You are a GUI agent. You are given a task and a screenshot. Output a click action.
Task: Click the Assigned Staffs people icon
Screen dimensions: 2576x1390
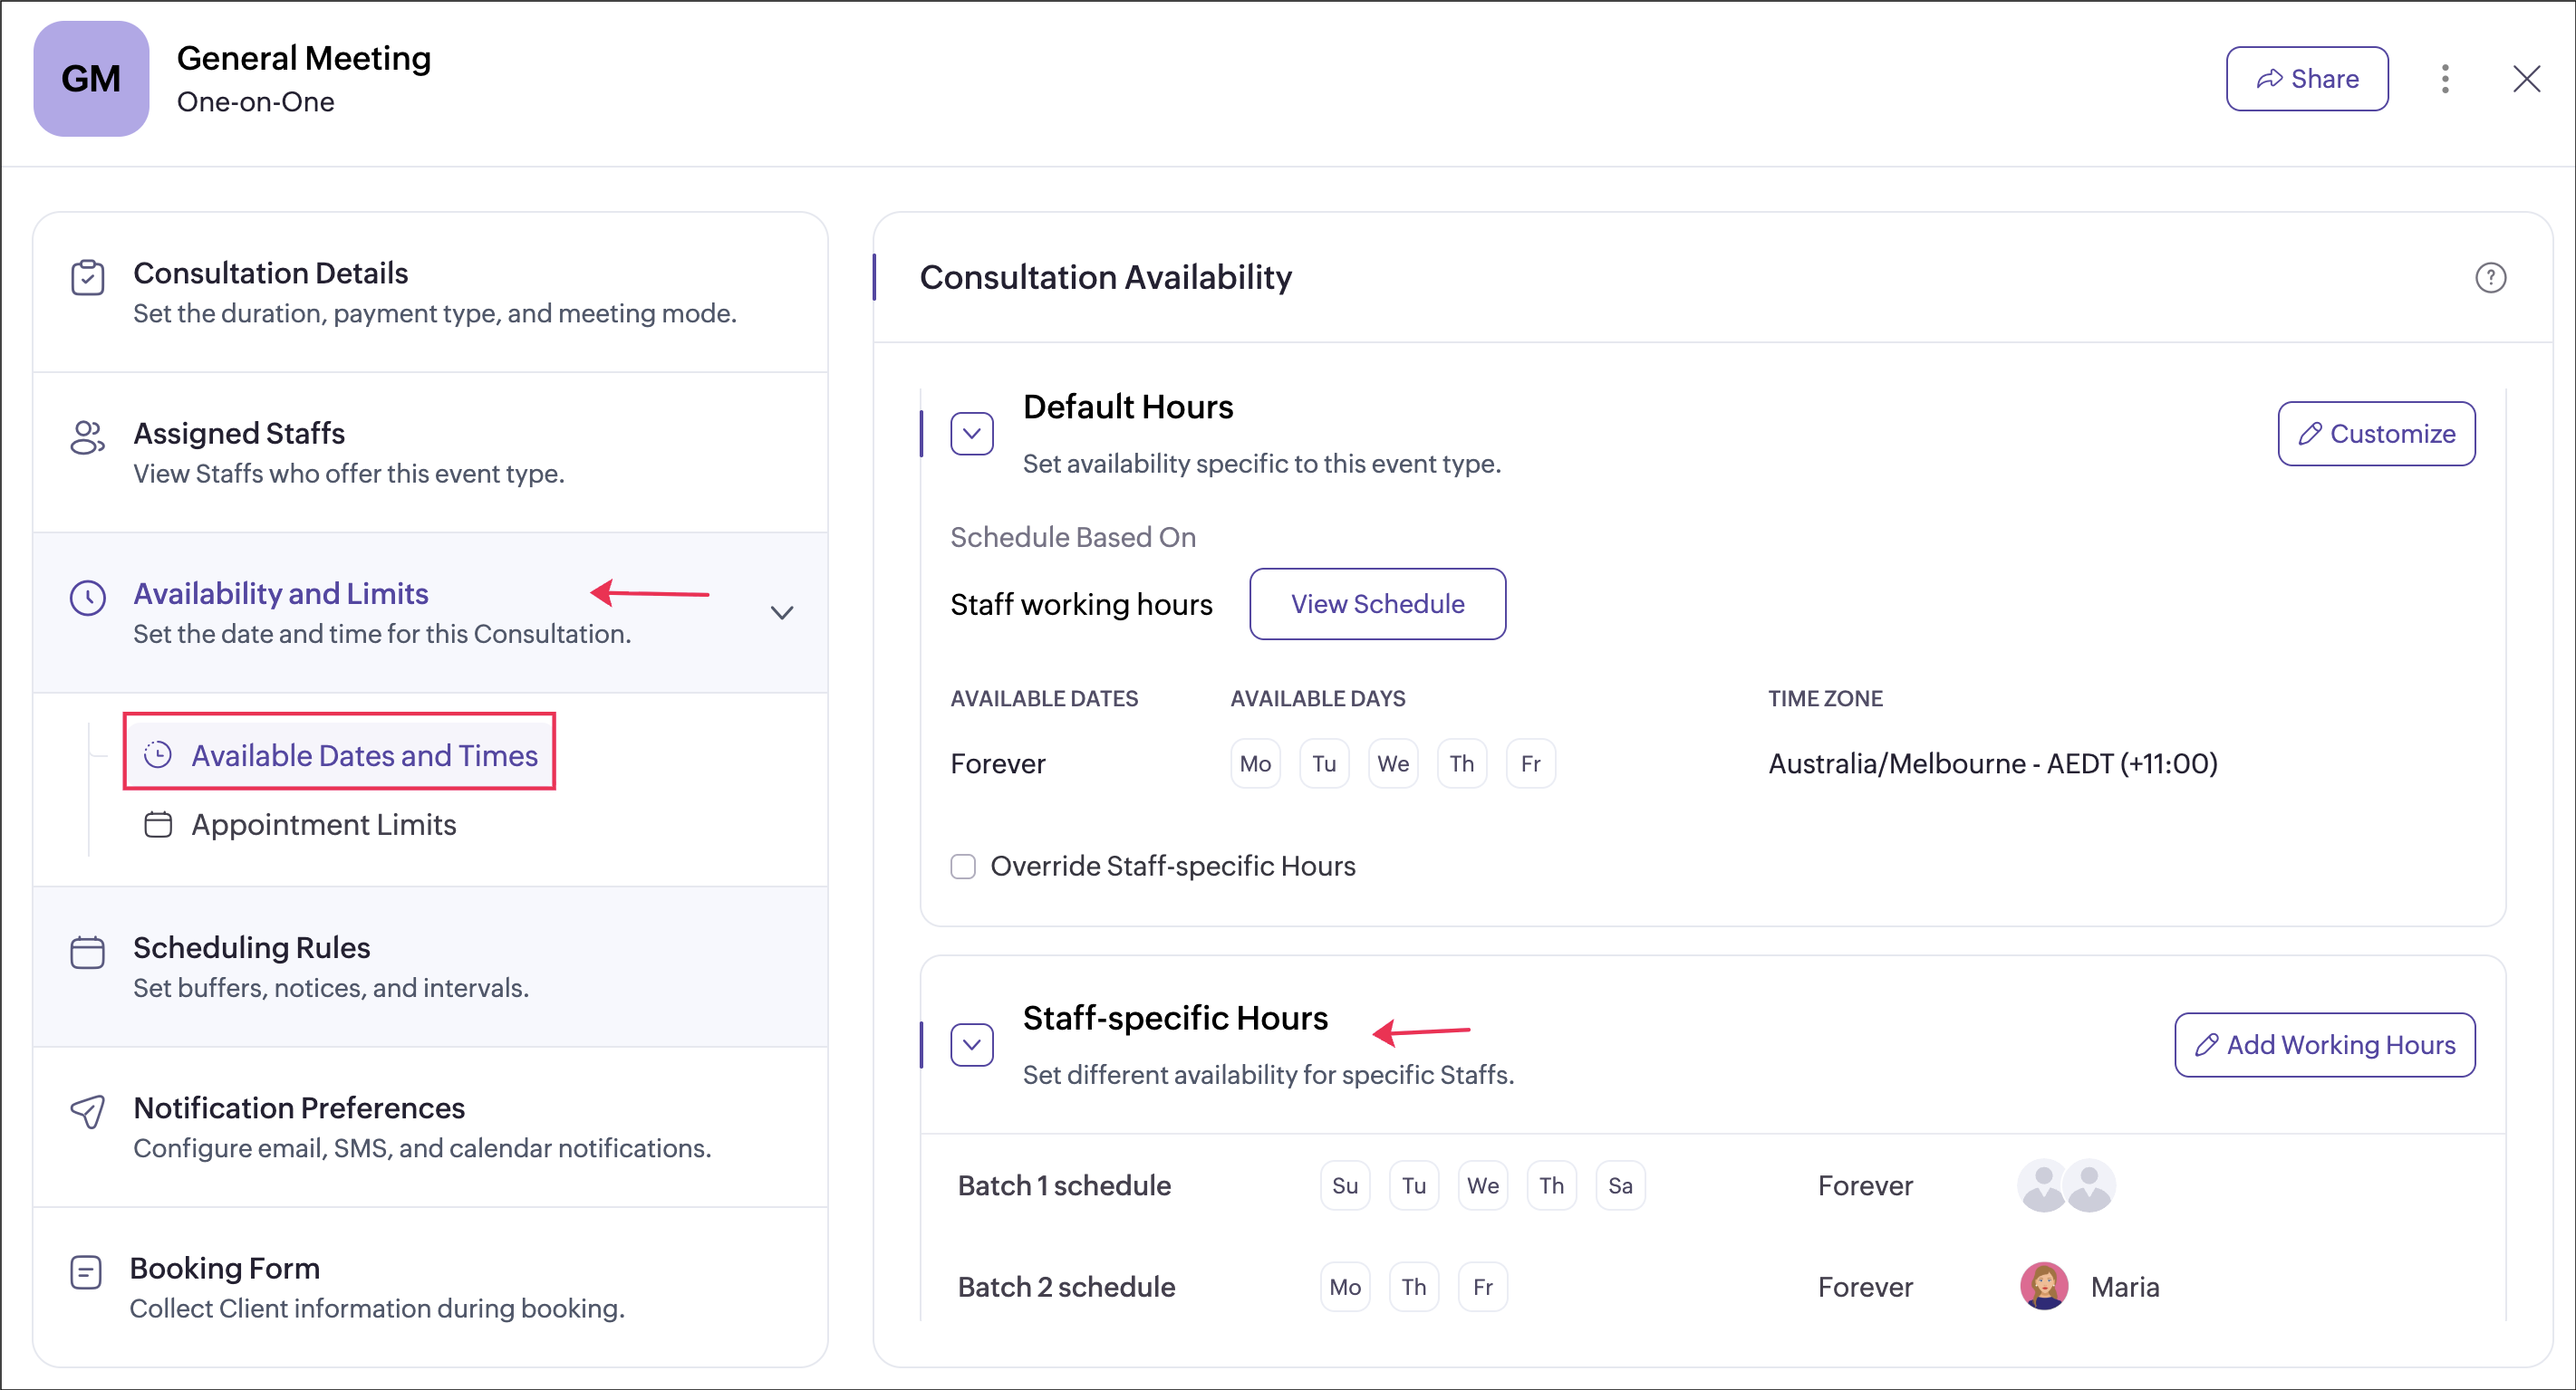coord(87,436)
